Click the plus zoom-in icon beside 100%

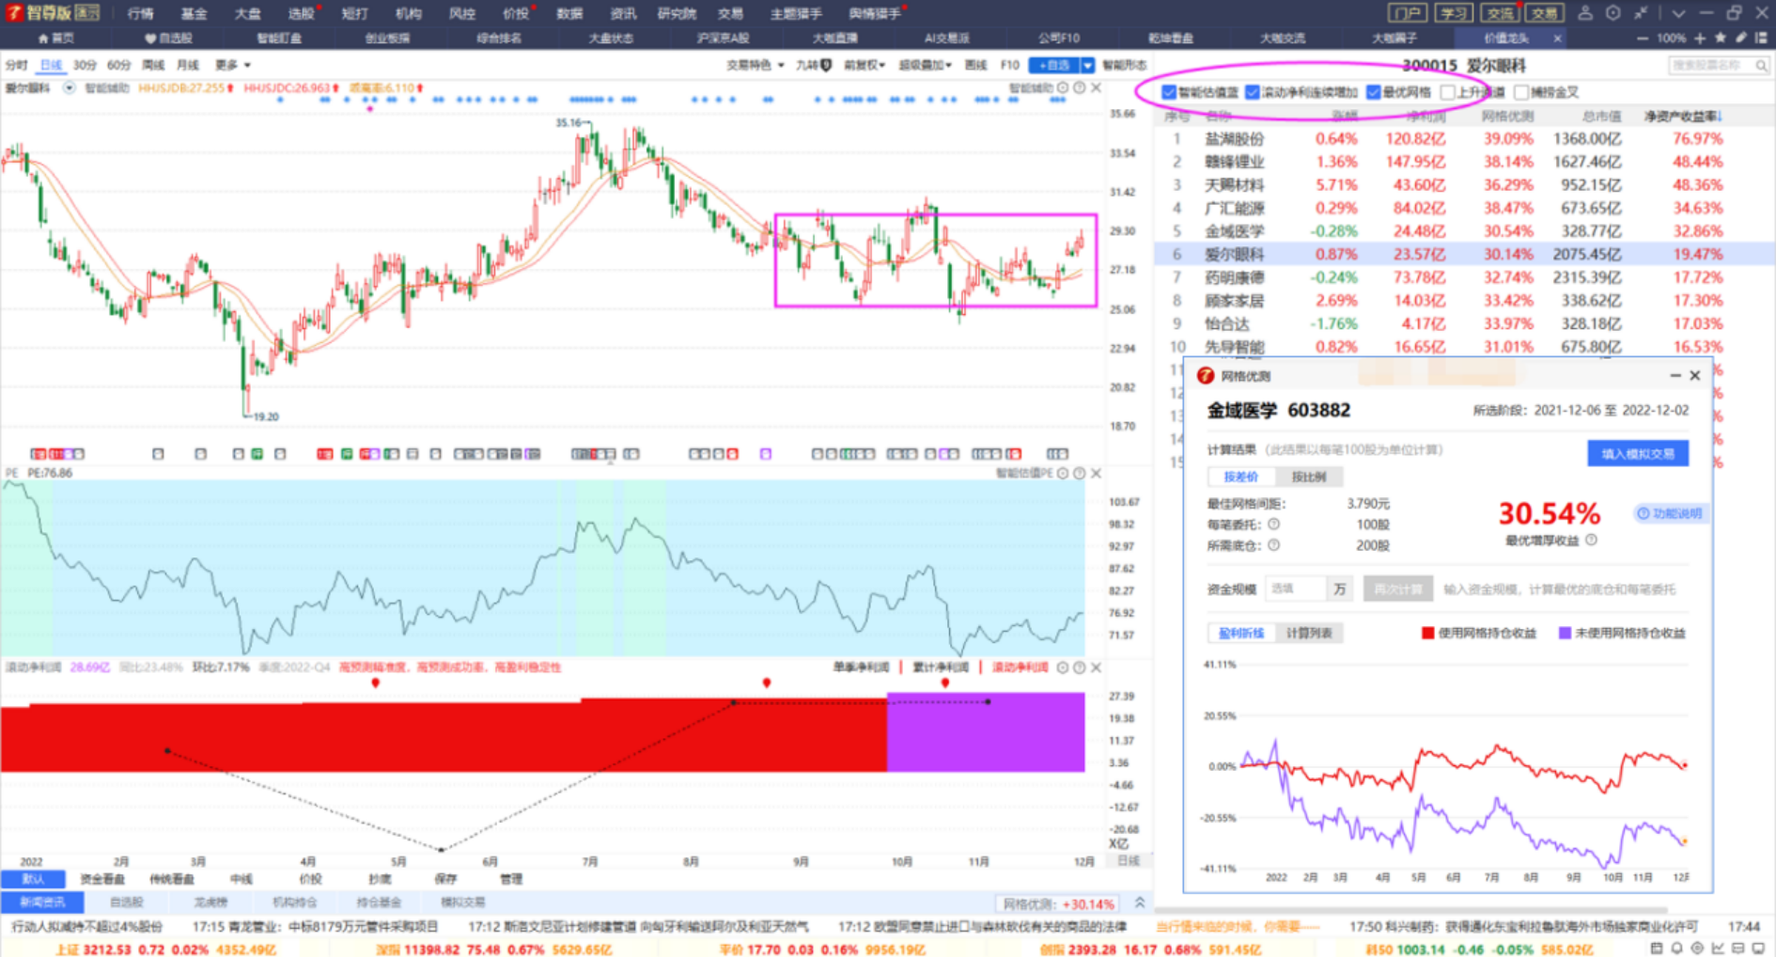(1700, 39)
